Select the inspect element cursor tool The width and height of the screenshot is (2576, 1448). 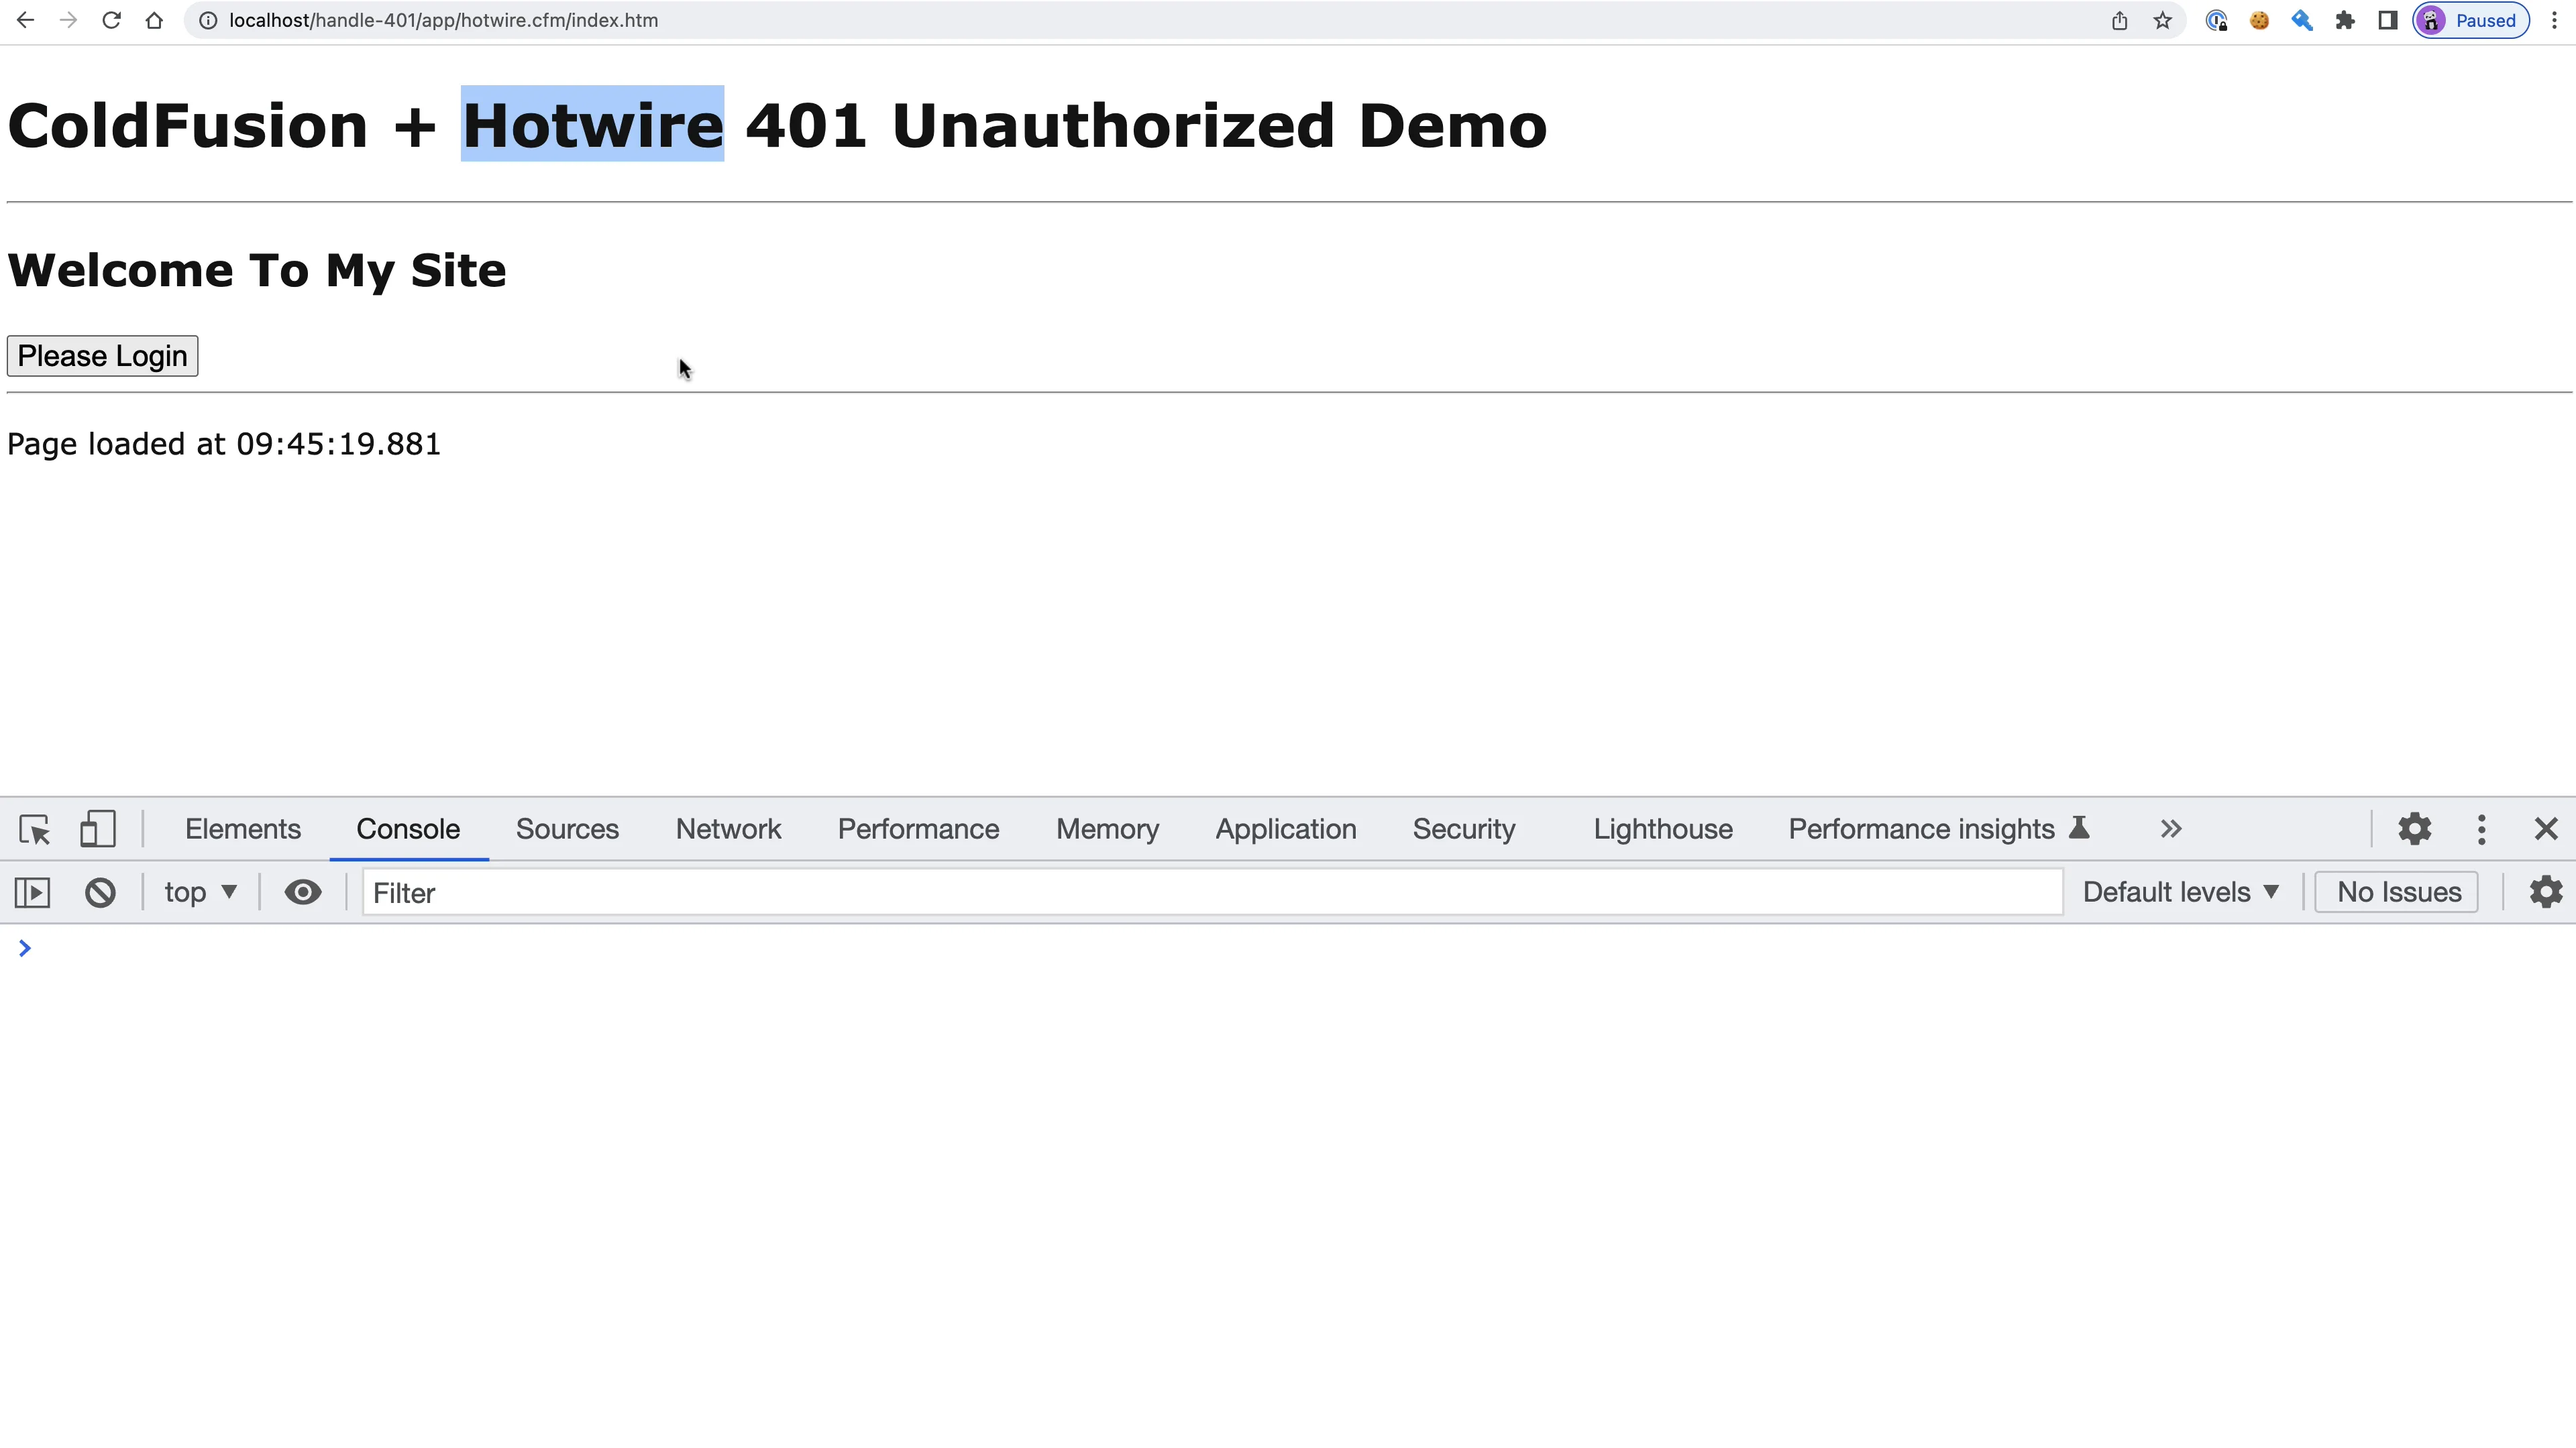pos(34,829)
